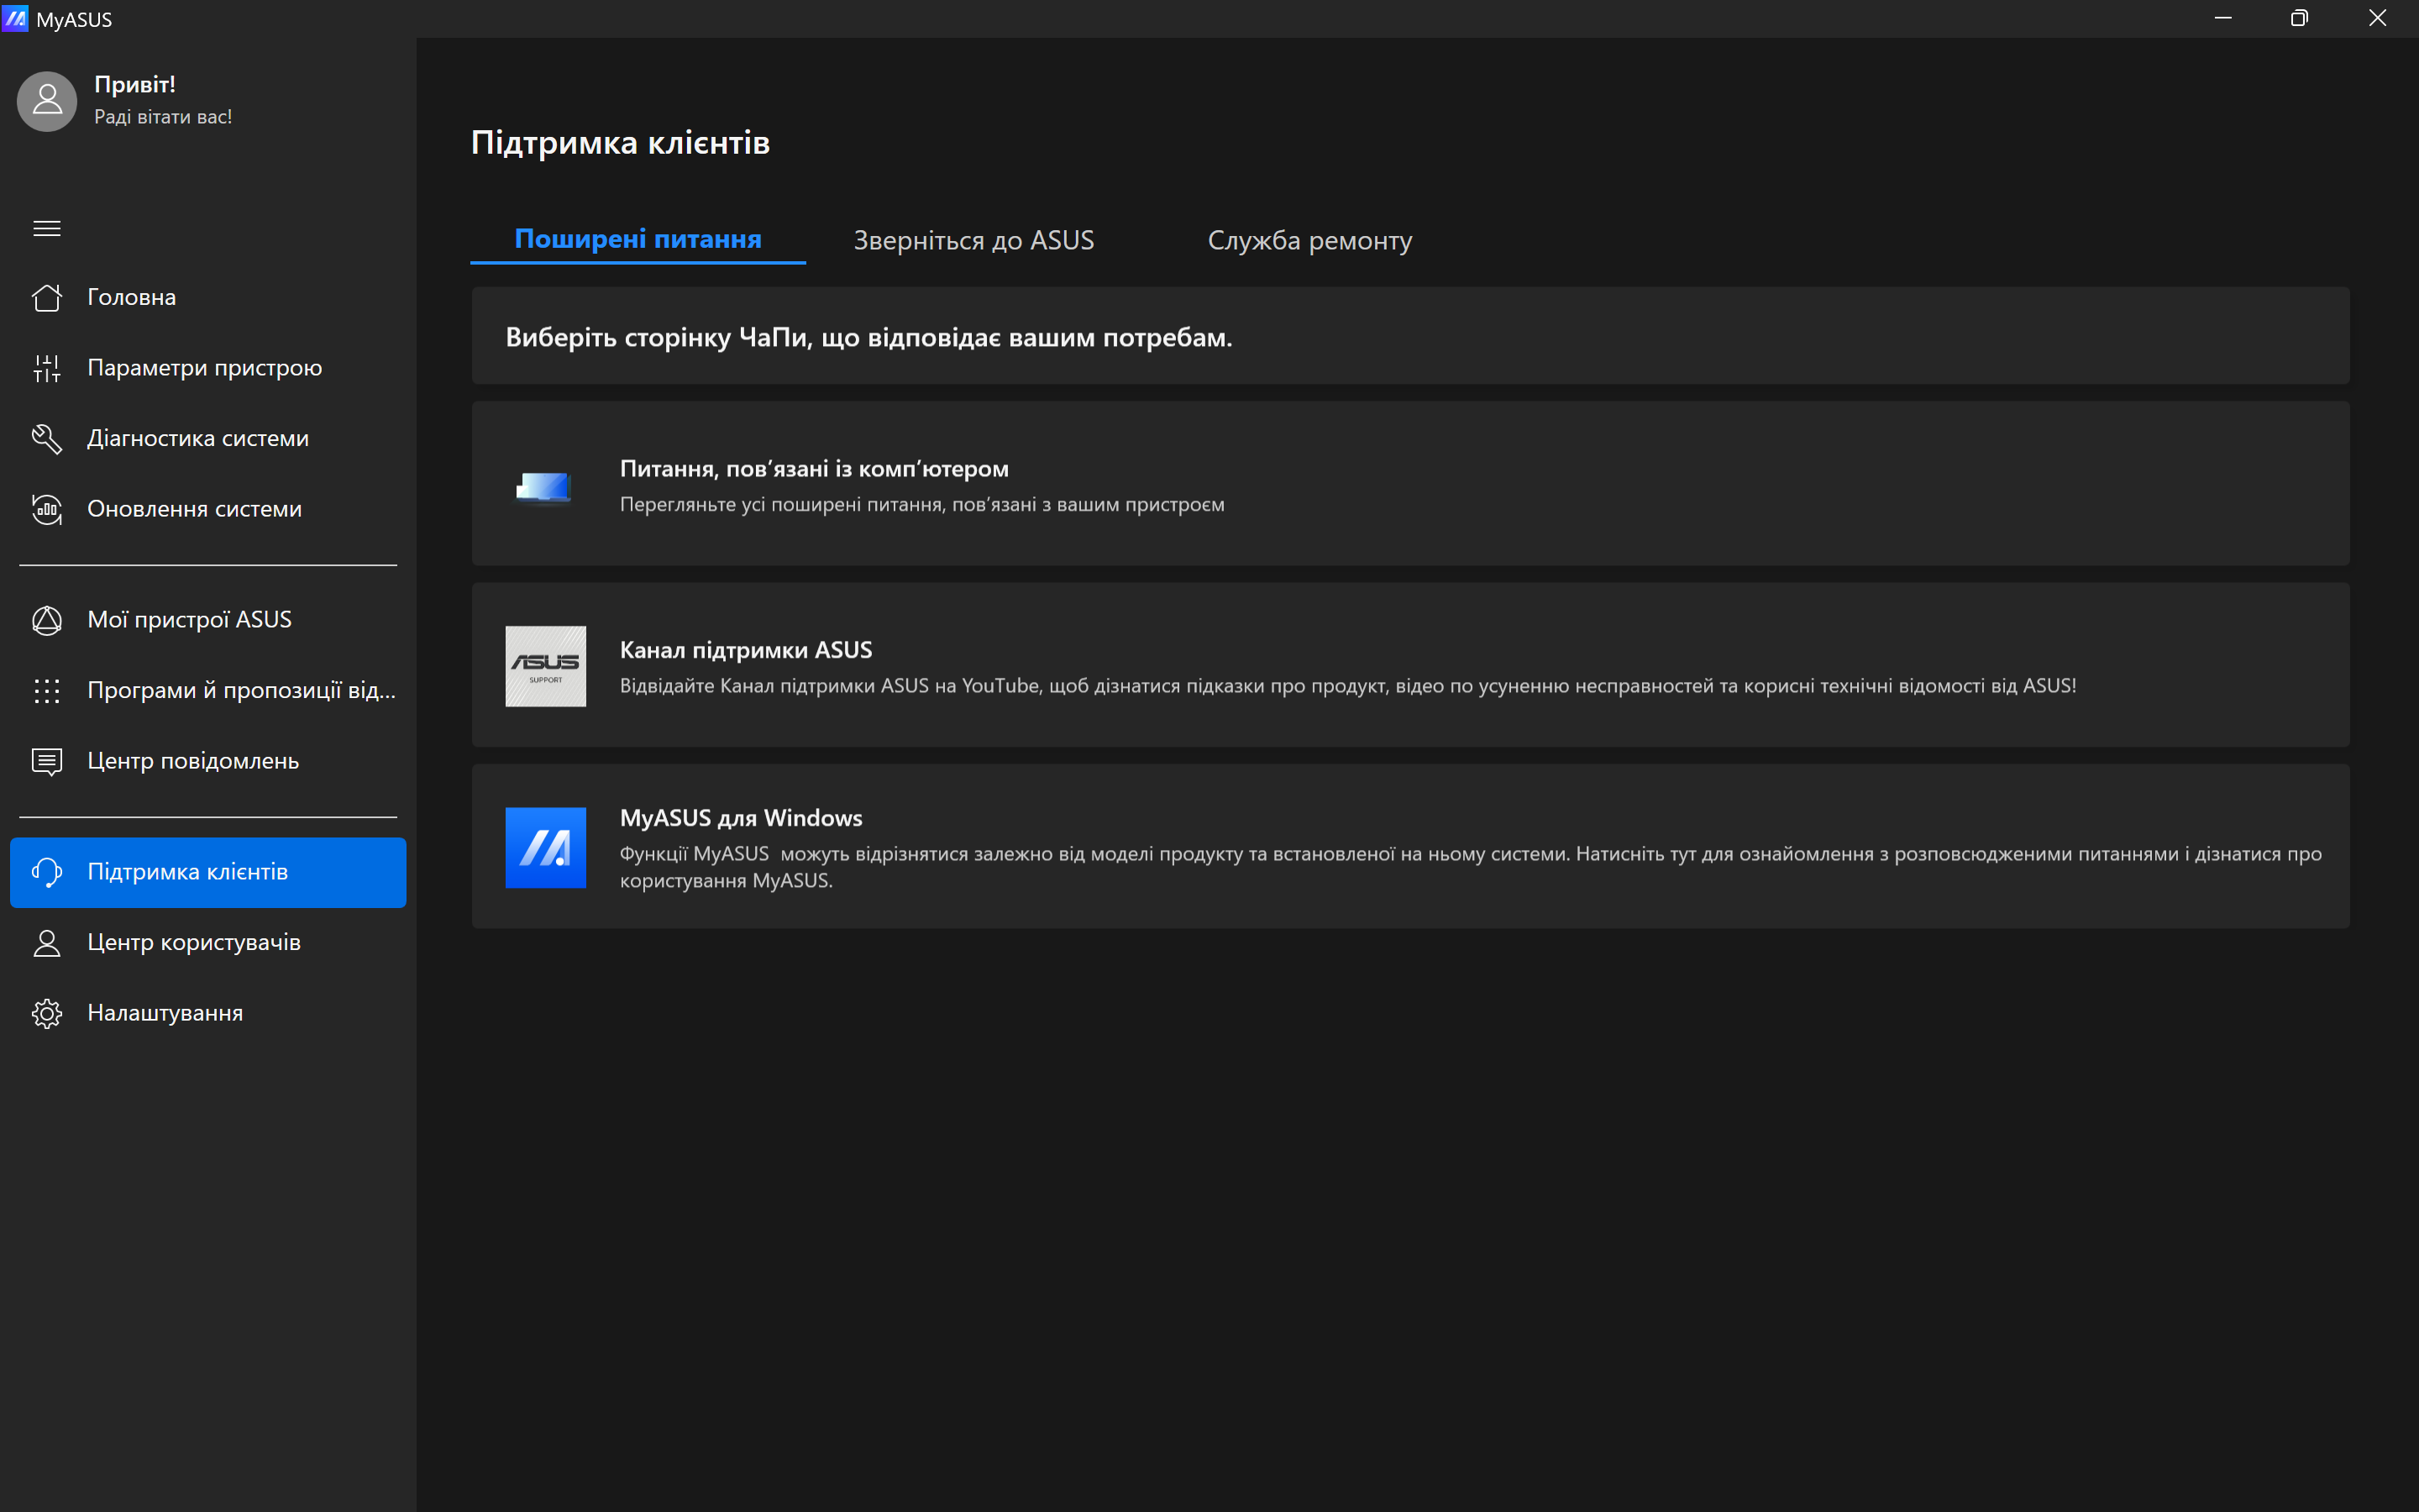This screenshot has width=2419, height=1512.
Task: Click the user profile avatar
Action: [x=46, y=101]
